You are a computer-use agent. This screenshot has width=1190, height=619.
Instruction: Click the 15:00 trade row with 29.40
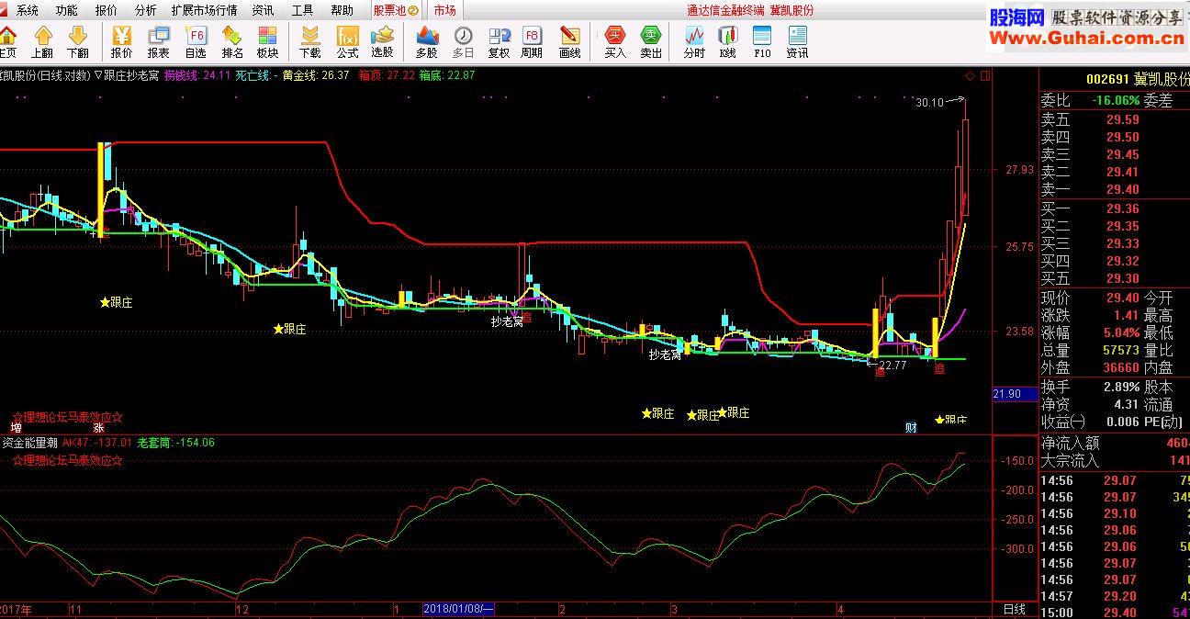coord(1115,613)
